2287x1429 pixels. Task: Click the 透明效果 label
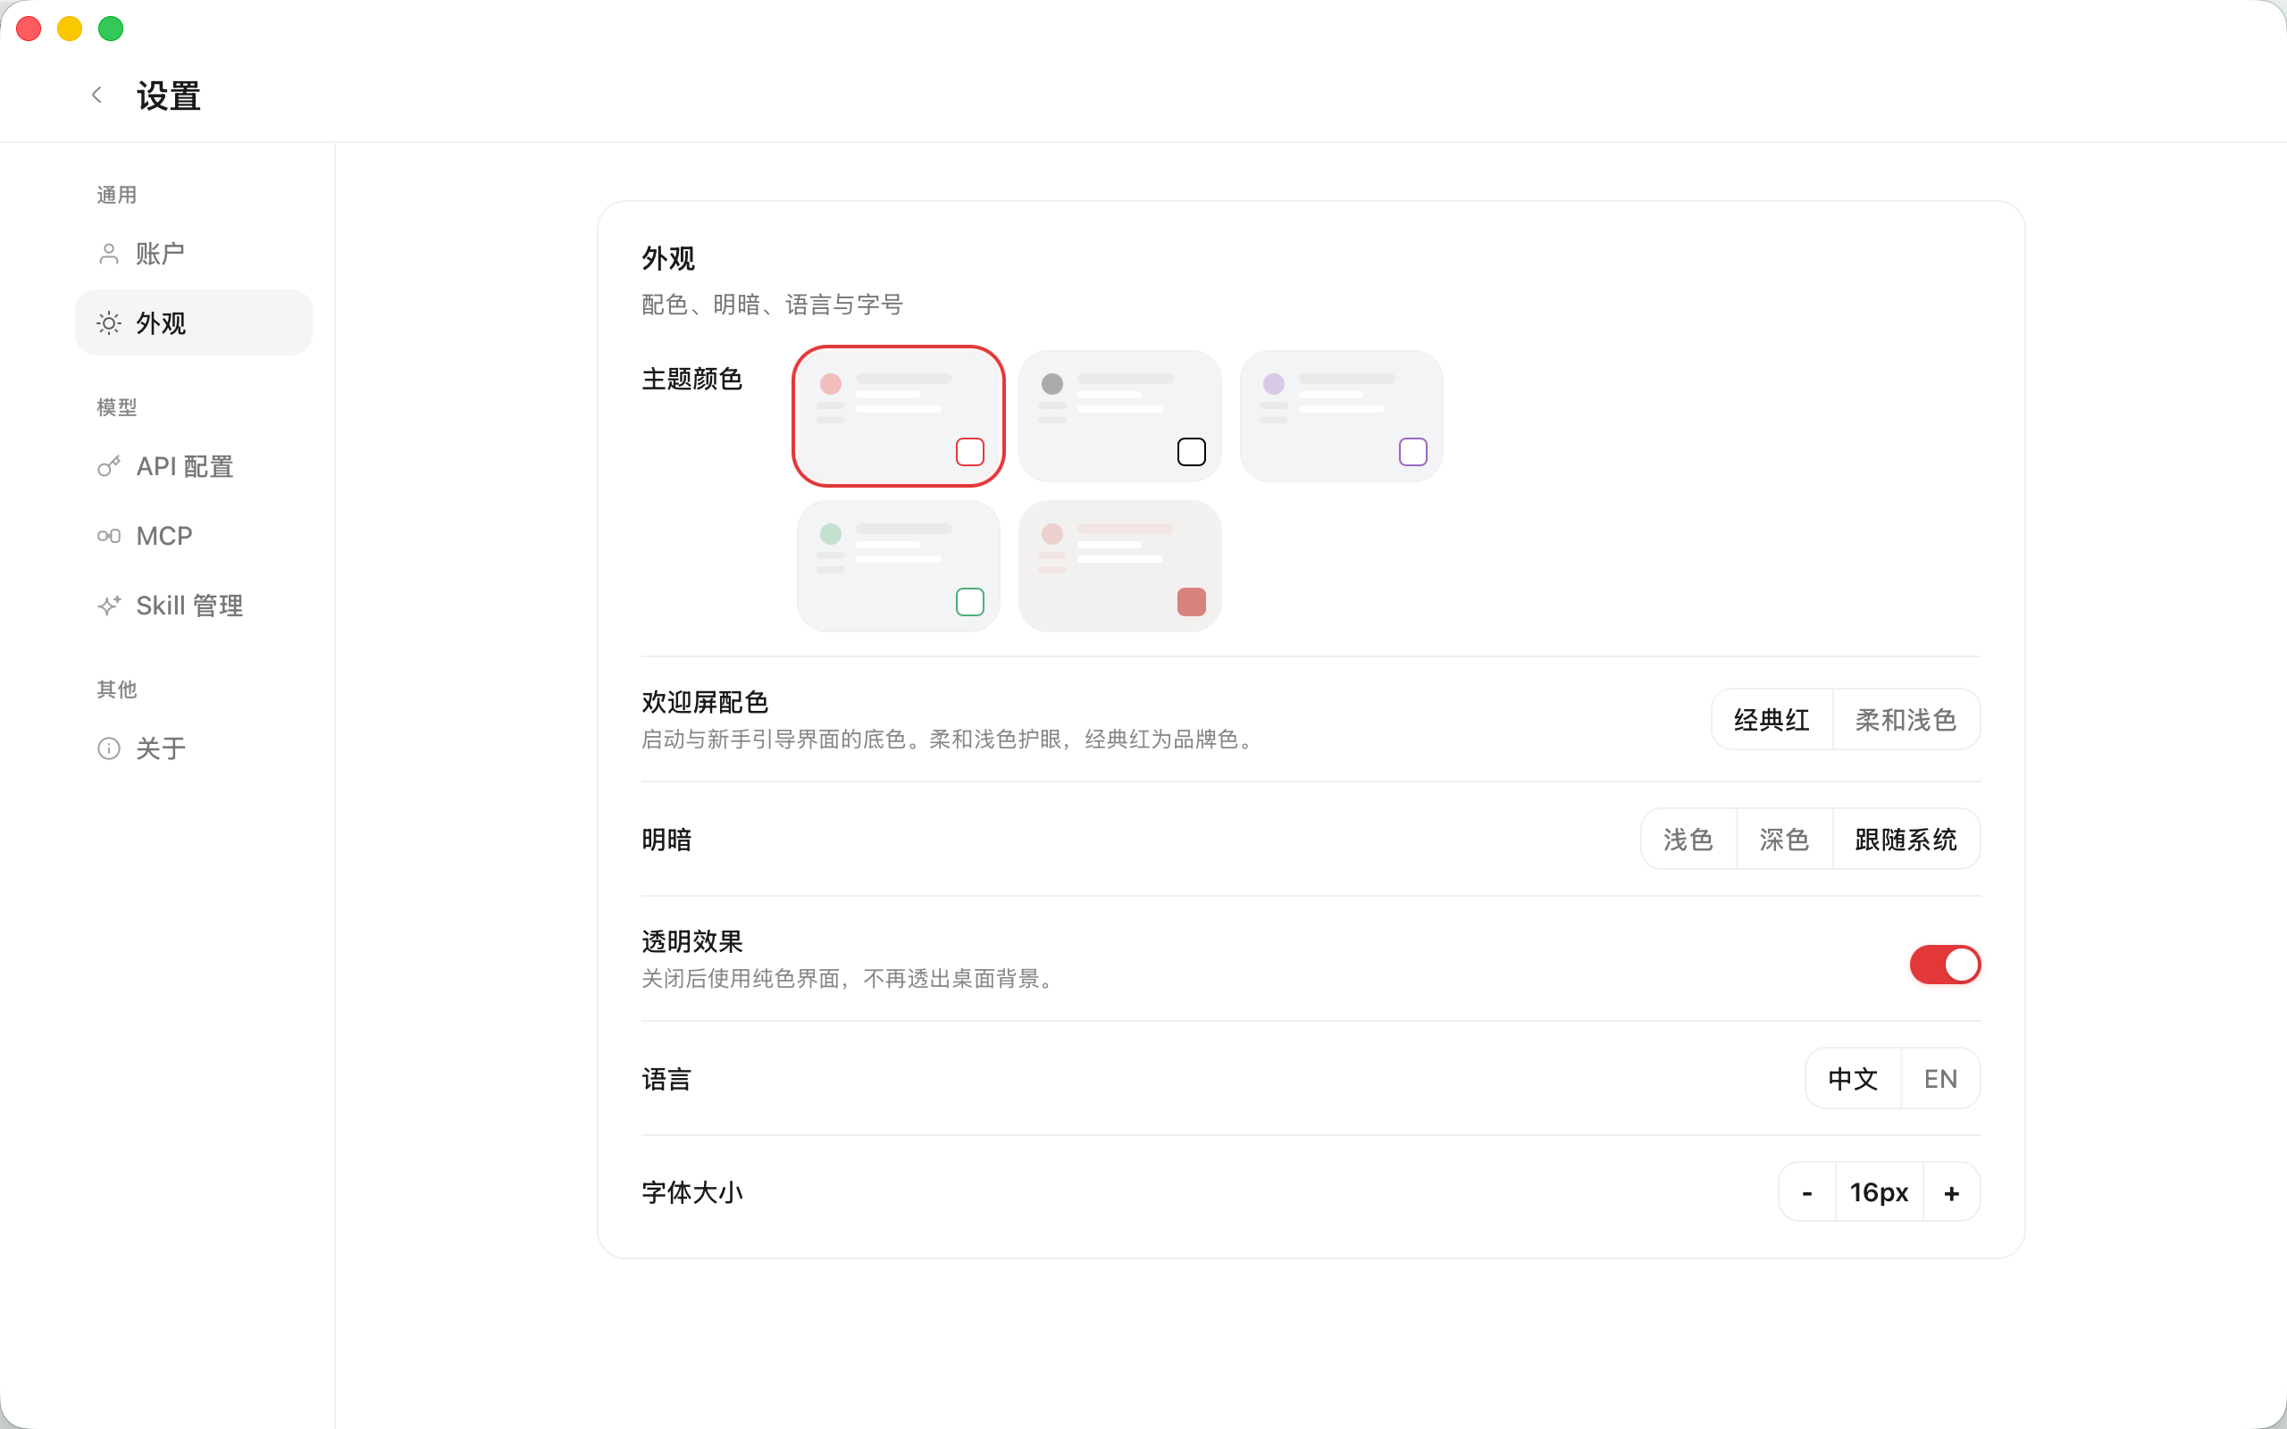pyautogui.click(x=691, y=941)
